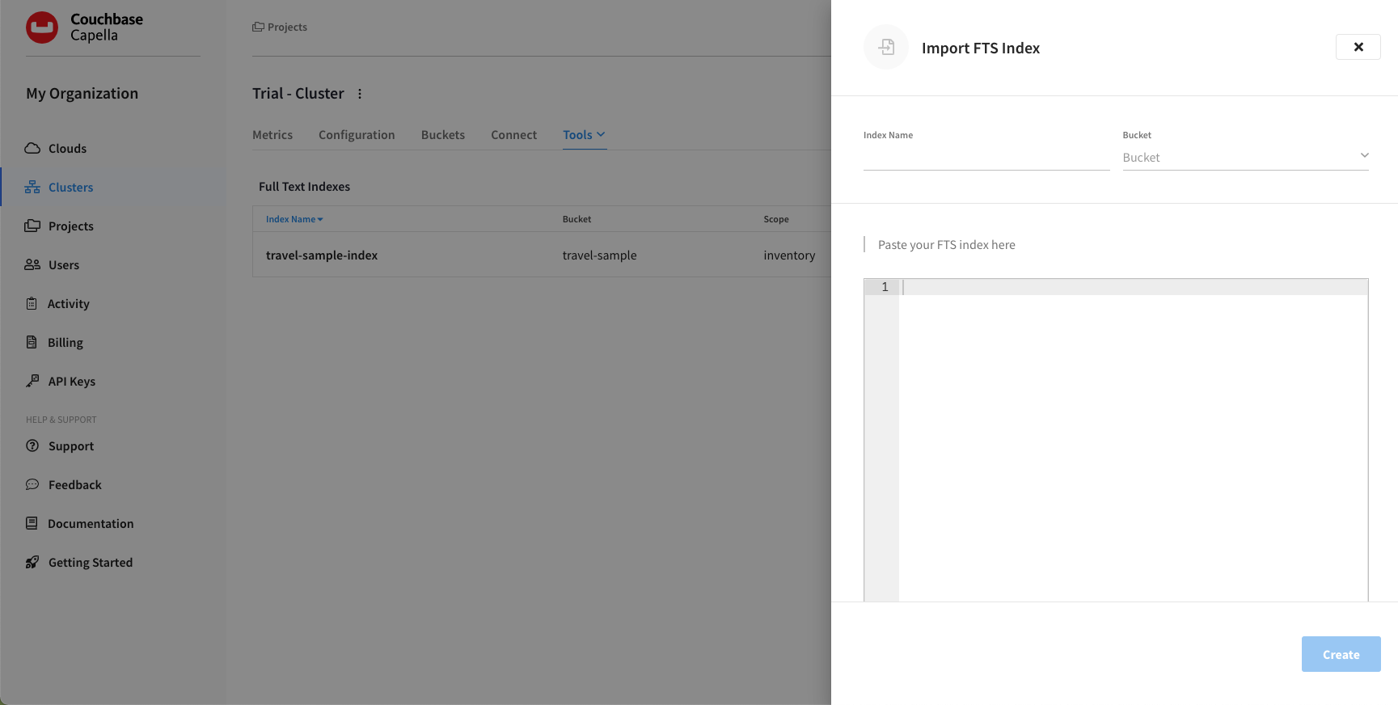This screenshot has height=705, width=1398.
Task: Open Getting Started rocket icon
Action: pyautogui.click(x=32, y=563)
